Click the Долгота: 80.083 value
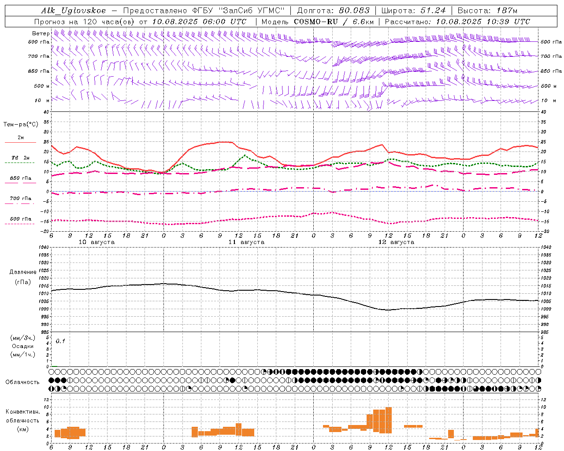 tap(334, 11)
